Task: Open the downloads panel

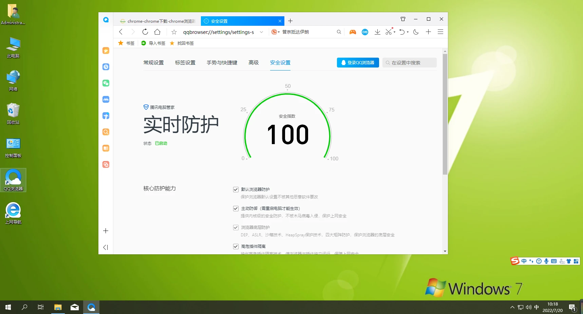Action: point(377,32)
